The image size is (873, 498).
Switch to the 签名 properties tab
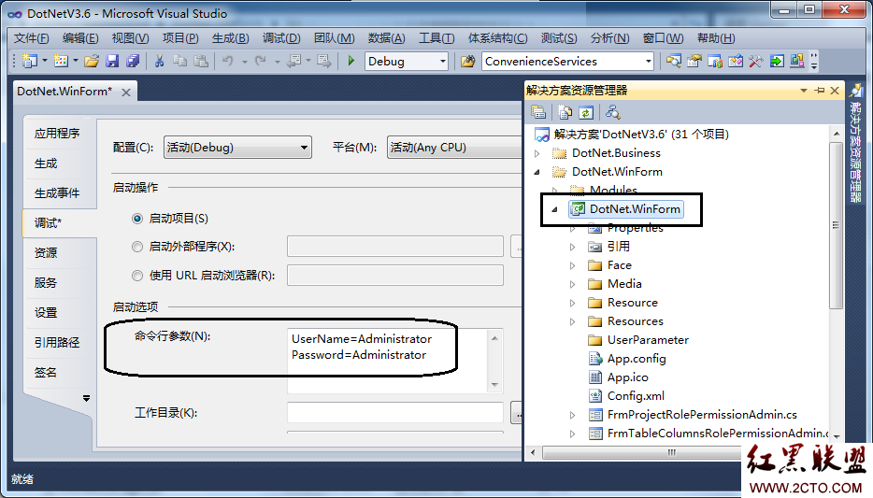[46, 372]
